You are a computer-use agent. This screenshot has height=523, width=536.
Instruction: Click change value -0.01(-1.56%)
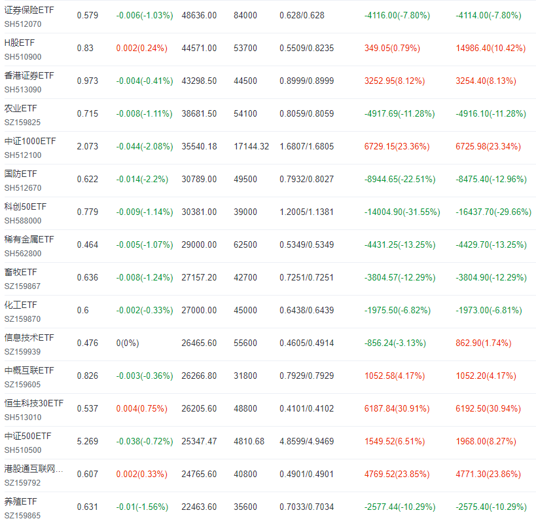(142, 507)
